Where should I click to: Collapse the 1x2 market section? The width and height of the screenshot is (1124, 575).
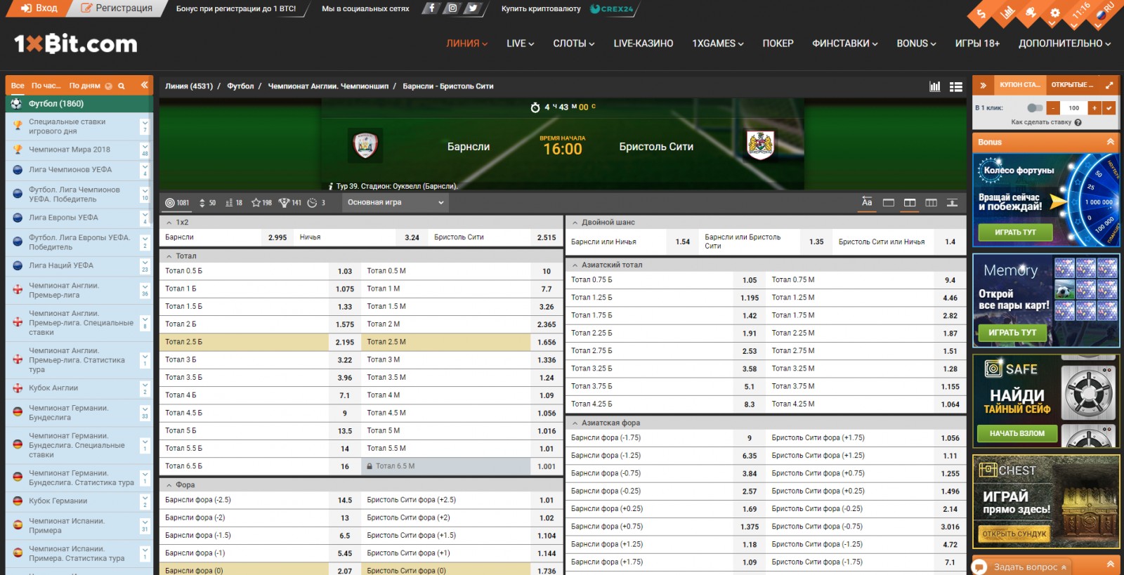click(169, 223)
